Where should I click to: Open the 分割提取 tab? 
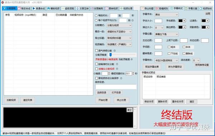pyautogui.click(x=10, y=8)
